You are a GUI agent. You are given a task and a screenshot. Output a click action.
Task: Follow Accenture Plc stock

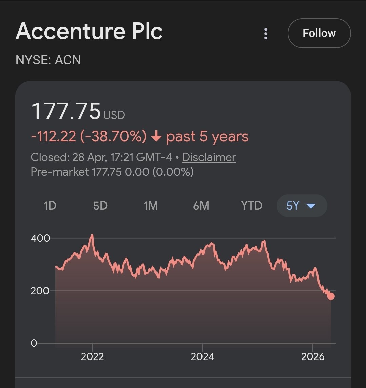click(x=319, y=33)
